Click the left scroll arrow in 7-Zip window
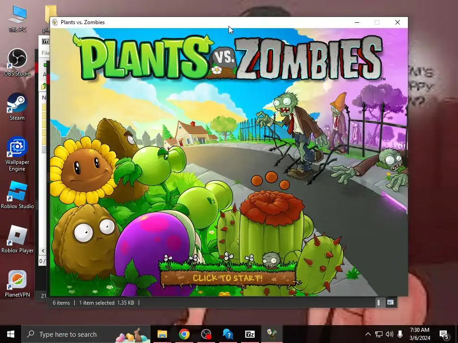Image resolution: width=458 pixels, height=343 pixels. point(43,251)
